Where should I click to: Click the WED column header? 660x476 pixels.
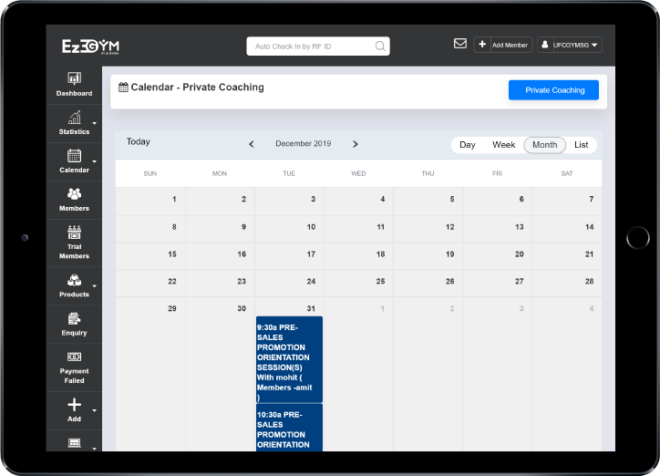358,173
